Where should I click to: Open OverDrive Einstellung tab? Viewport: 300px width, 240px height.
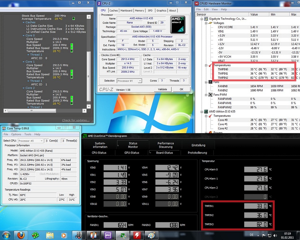tap(198, 145)
